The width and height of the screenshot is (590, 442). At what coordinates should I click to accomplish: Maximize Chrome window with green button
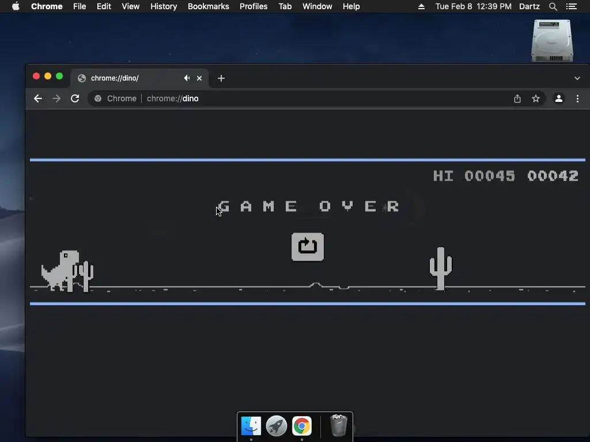[x=59, y=77]
